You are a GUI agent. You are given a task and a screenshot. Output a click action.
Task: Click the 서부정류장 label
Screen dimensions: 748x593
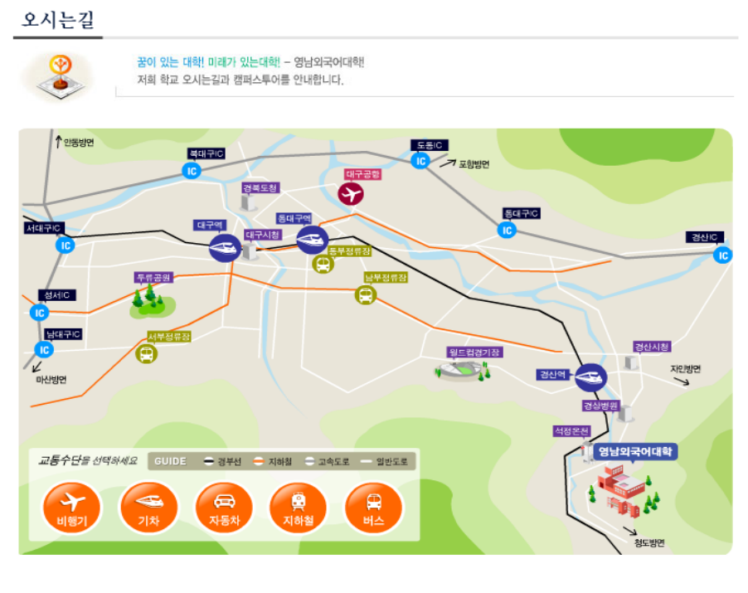(169, 337)
